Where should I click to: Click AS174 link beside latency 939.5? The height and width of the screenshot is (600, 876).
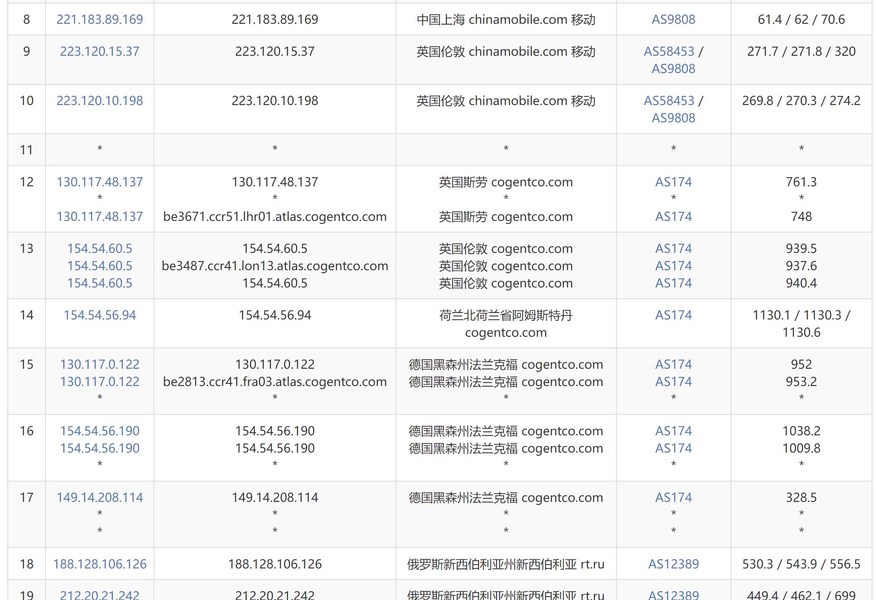[673, 249]
